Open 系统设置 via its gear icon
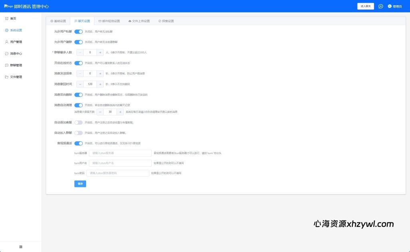Viewport: 410px width, 252px height. pyautogui.click(x=7, y=30)
